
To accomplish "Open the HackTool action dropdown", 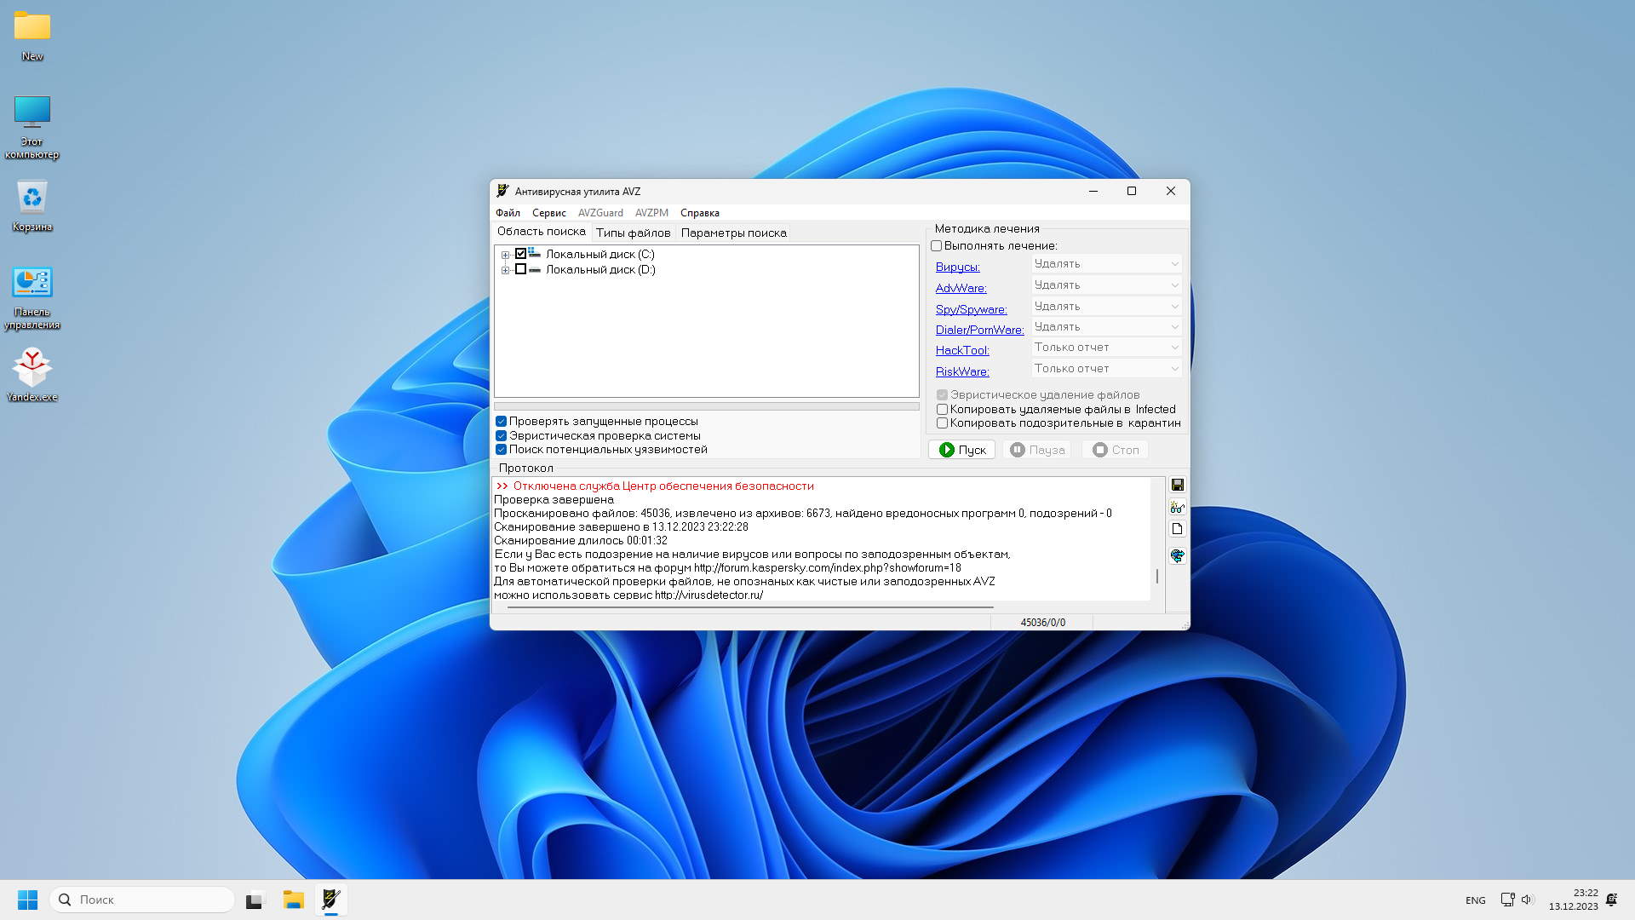I will (1106, 348).
